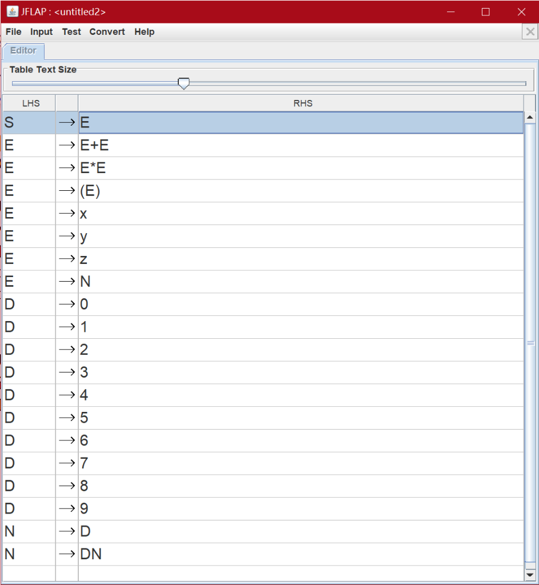The height and width of the screenshot is (585, 539).
Task: Maximize the JFLAP window
Action: (x=486, y=12)
